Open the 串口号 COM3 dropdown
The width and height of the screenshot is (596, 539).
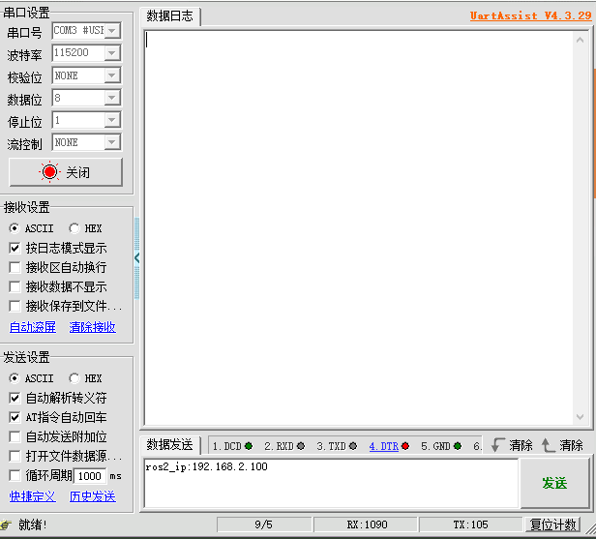(112, 30)
